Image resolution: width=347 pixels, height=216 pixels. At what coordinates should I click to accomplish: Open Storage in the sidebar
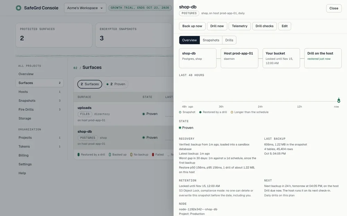[x=40, y=118]
